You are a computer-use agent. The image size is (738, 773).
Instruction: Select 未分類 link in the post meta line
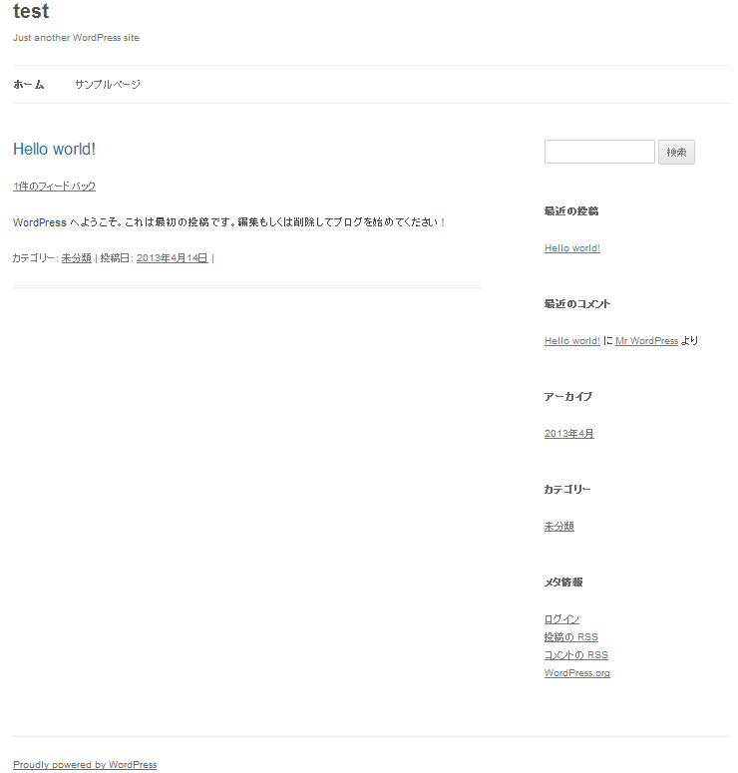point(76,258)
